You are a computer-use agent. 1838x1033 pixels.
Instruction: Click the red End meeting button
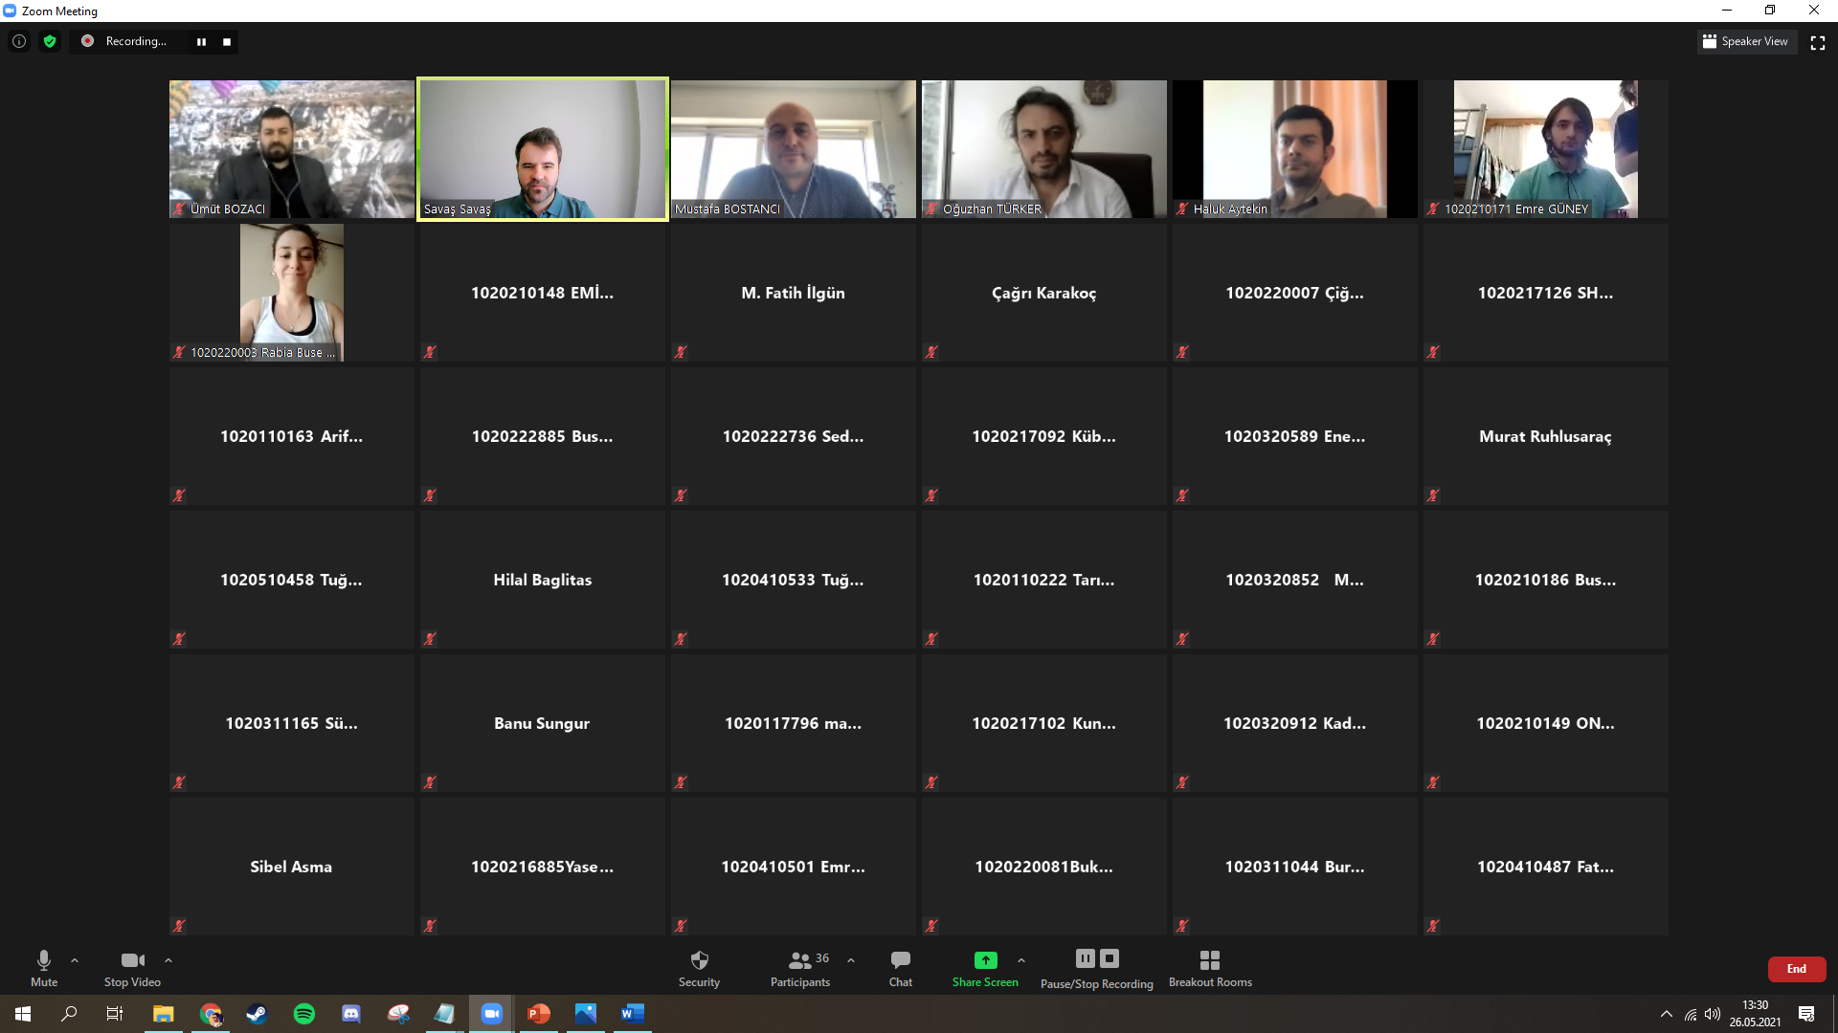[x=1797, y=969]
